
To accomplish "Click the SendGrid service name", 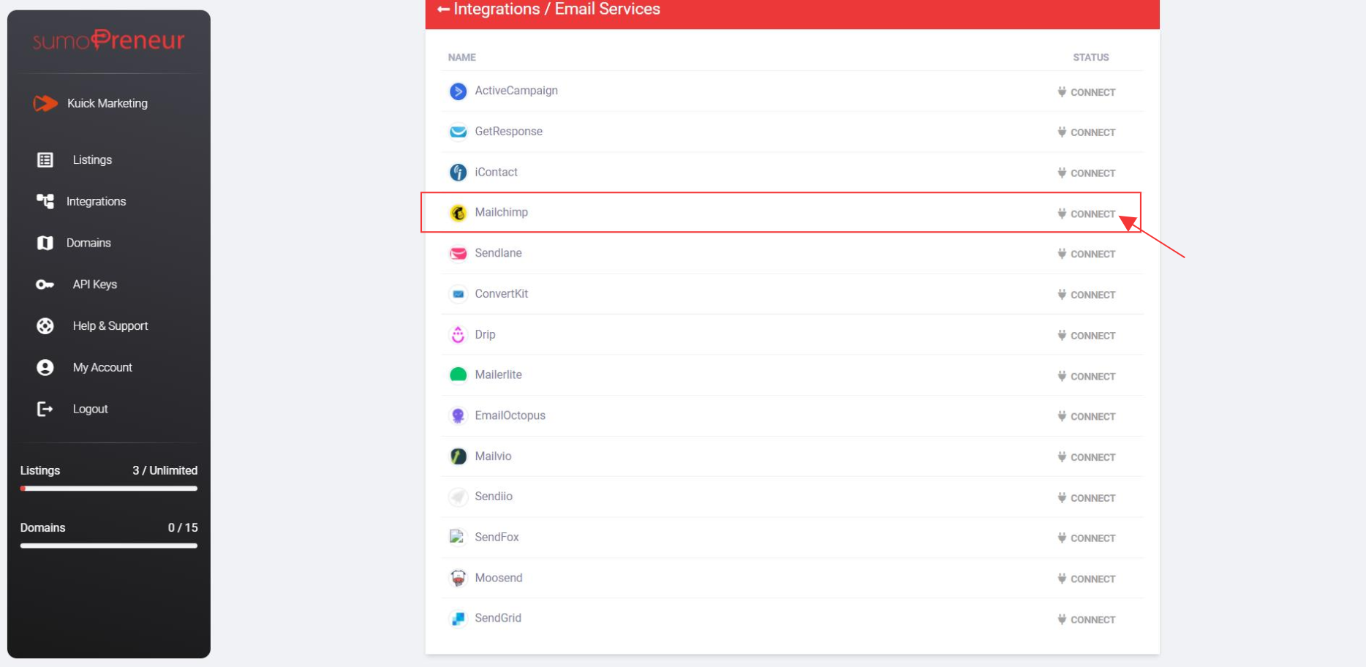I will click(x=498, y=618).
